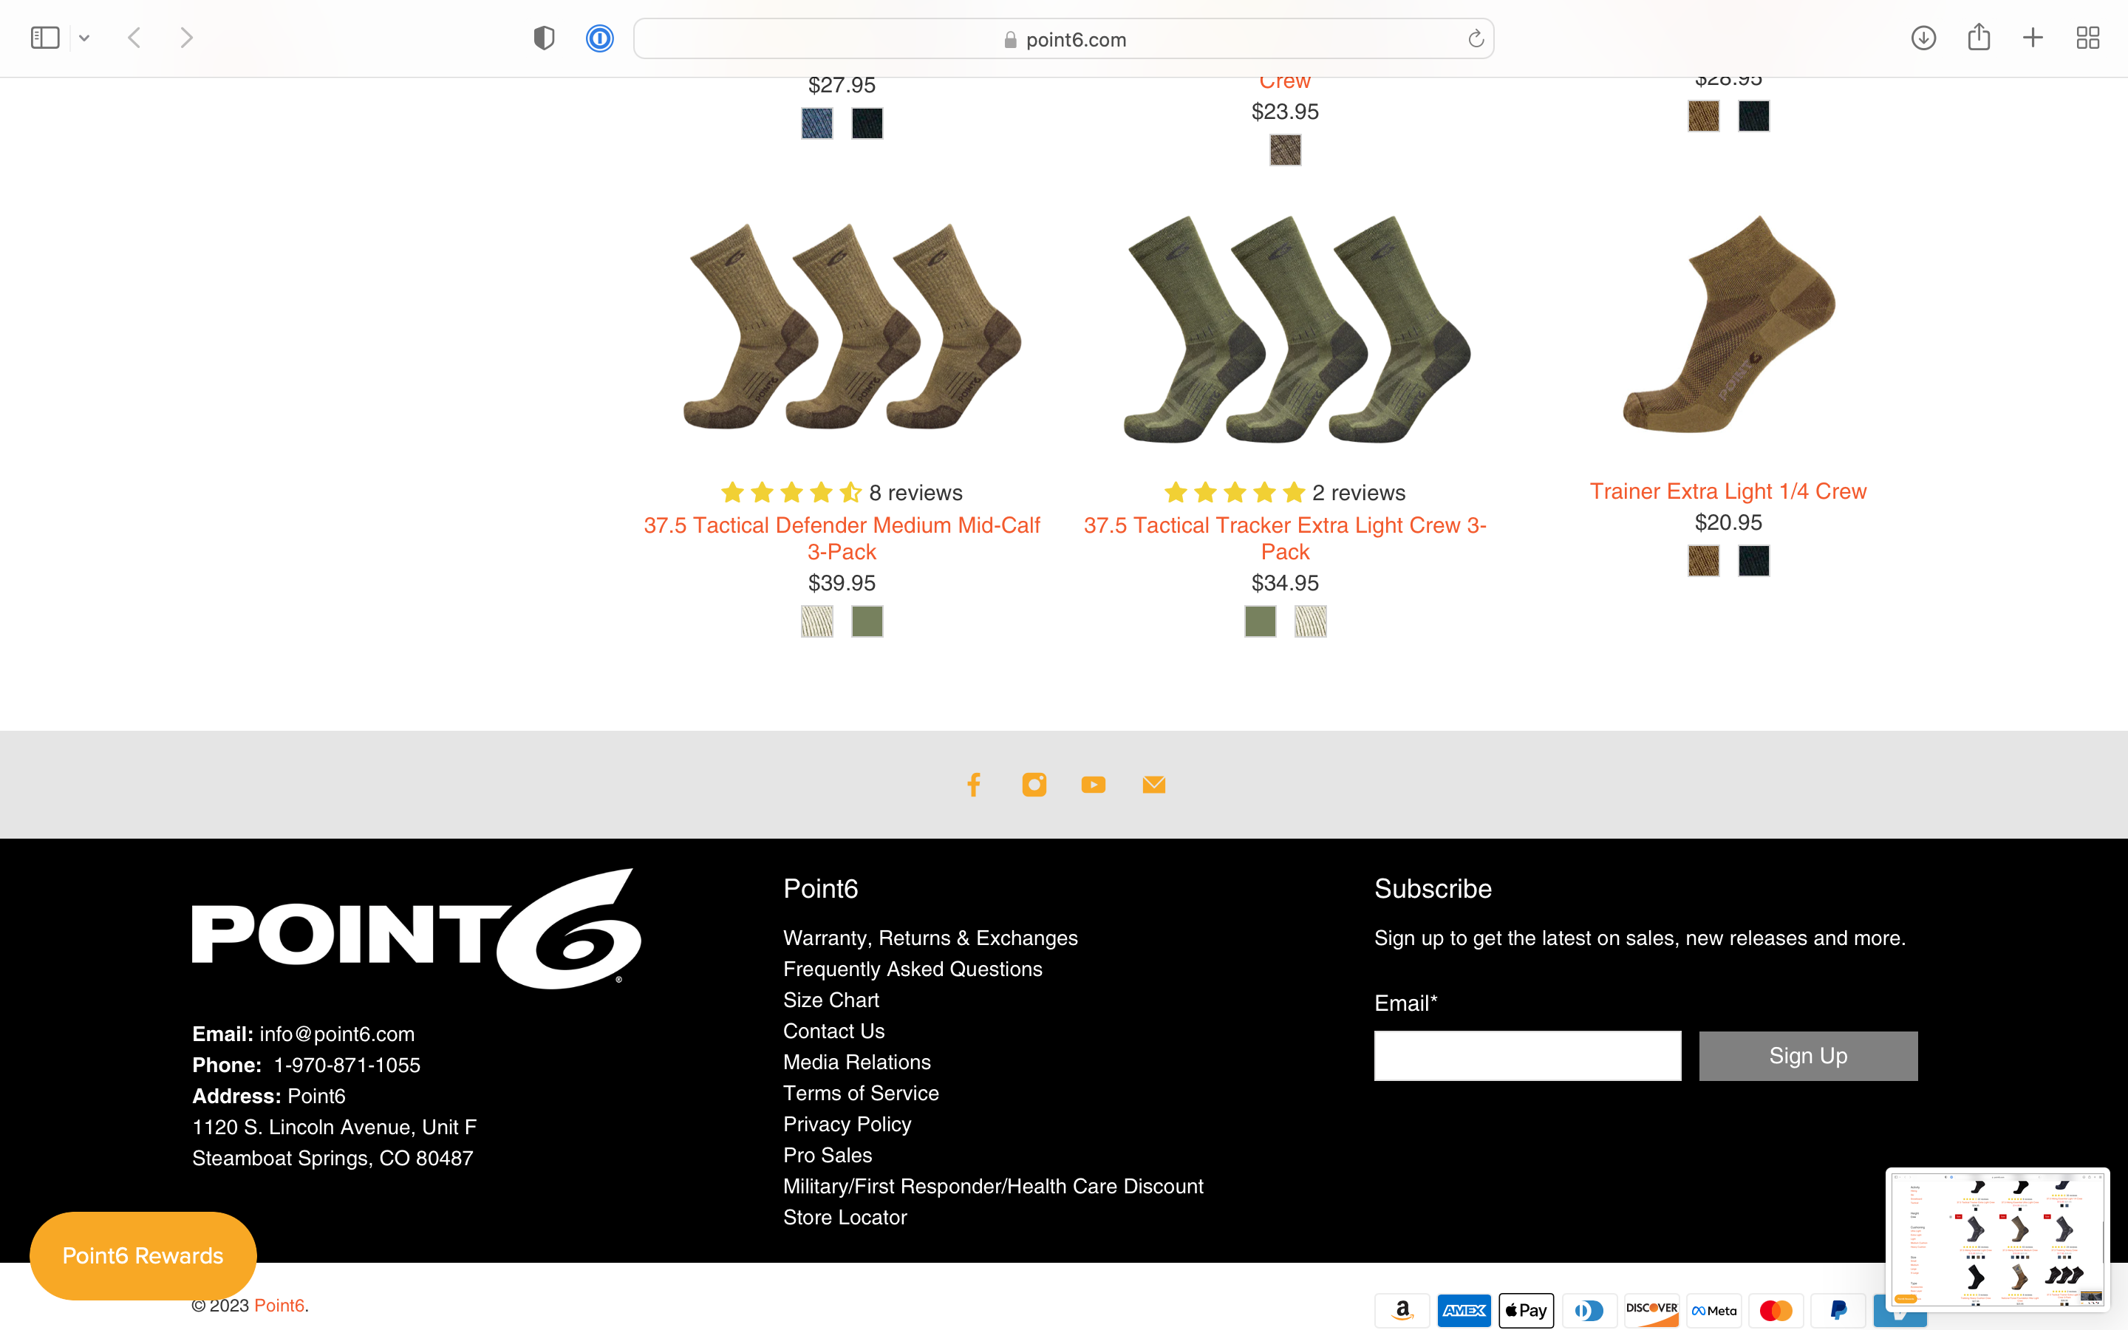This screenshot has height=1330, width=2128.
Task: Choose green swatch for Tactical Tracker 3-Pack
Action: tap(1260, 621)
